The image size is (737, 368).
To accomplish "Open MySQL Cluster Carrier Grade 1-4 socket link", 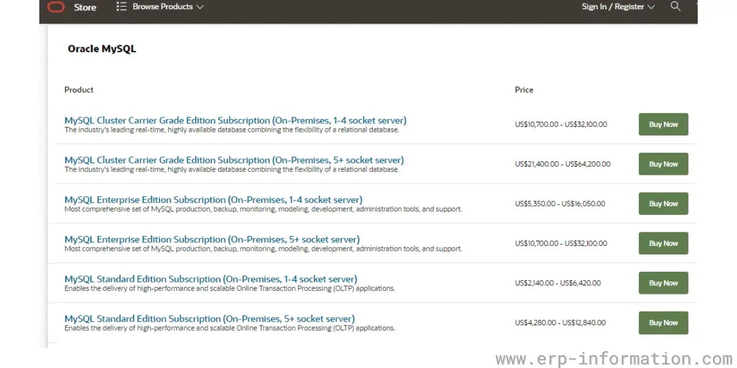I will coord(235,120).
